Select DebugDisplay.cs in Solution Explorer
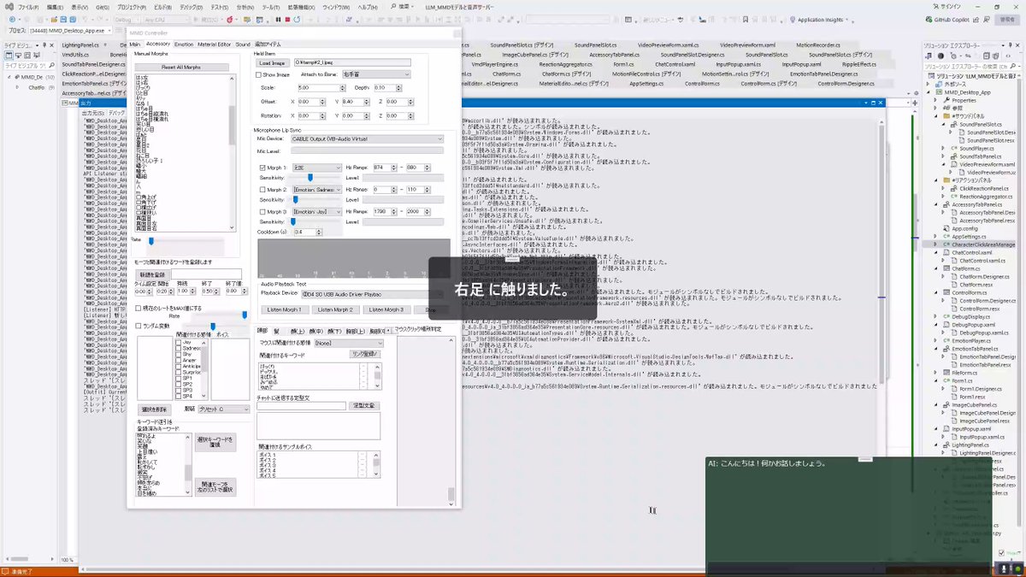 [971, 317]
